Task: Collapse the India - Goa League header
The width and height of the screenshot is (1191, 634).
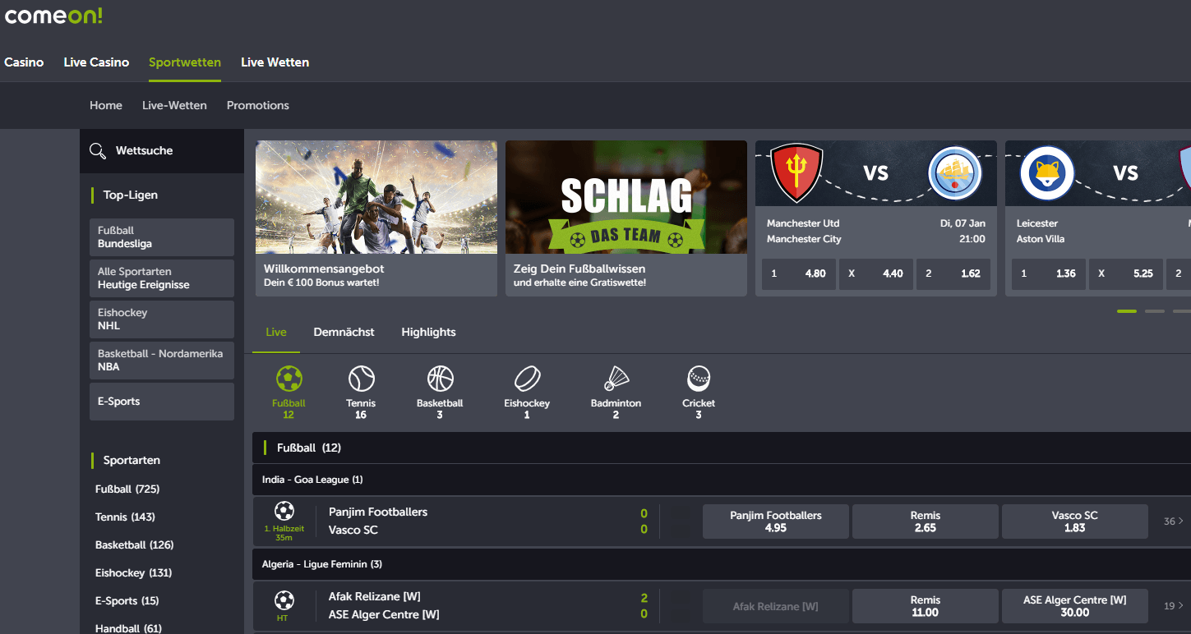Action: (x=722, y=480)
